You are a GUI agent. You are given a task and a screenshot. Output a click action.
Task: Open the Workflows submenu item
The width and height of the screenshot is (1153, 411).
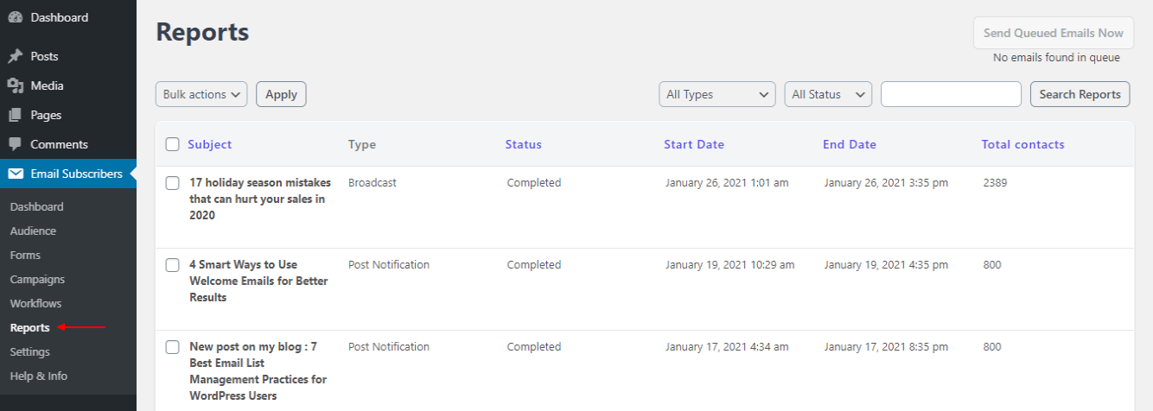(35, 303)
